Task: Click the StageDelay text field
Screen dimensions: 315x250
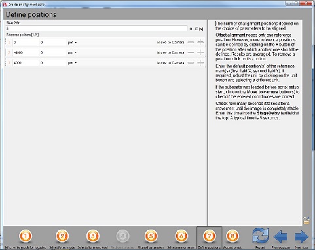Action: point(96,28)
